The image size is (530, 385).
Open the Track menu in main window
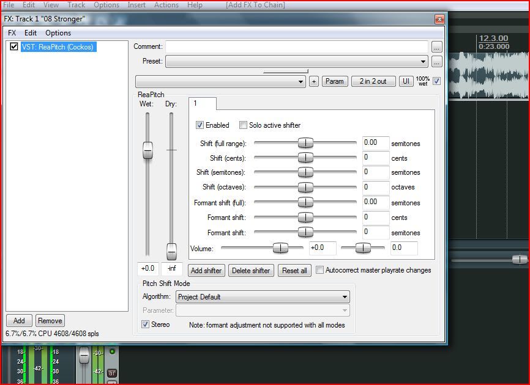coord(77,5)
